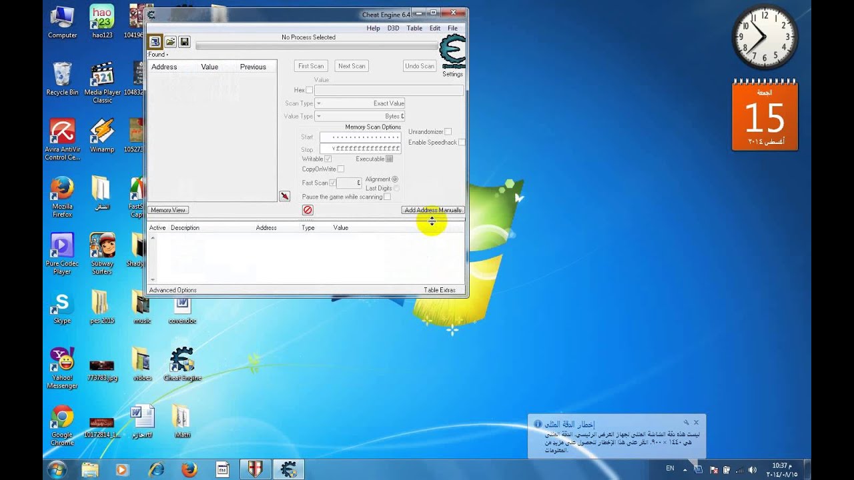The image size is (854, 480).
Task: Toggle the Hex checkbox
Action: [x=309, y=90]
